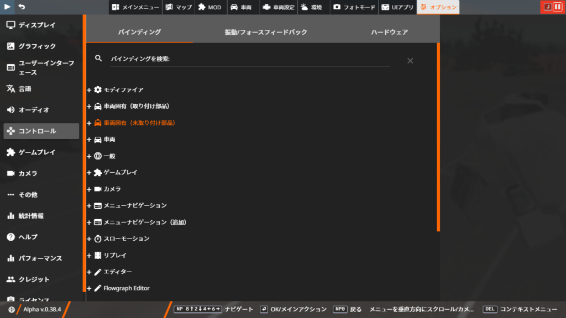This screenshot has height=318, width=566.
Task: Open the MOD menu in top bar
Action: [209, 7]
